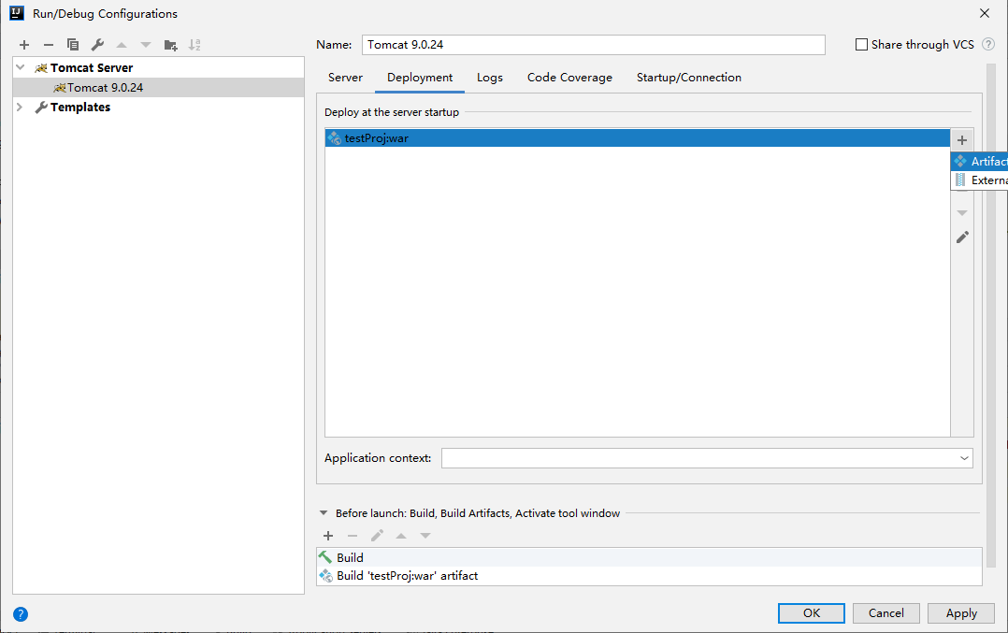
Task: Open the Startup/Connection tab
Action: click(x=688, y=78)
